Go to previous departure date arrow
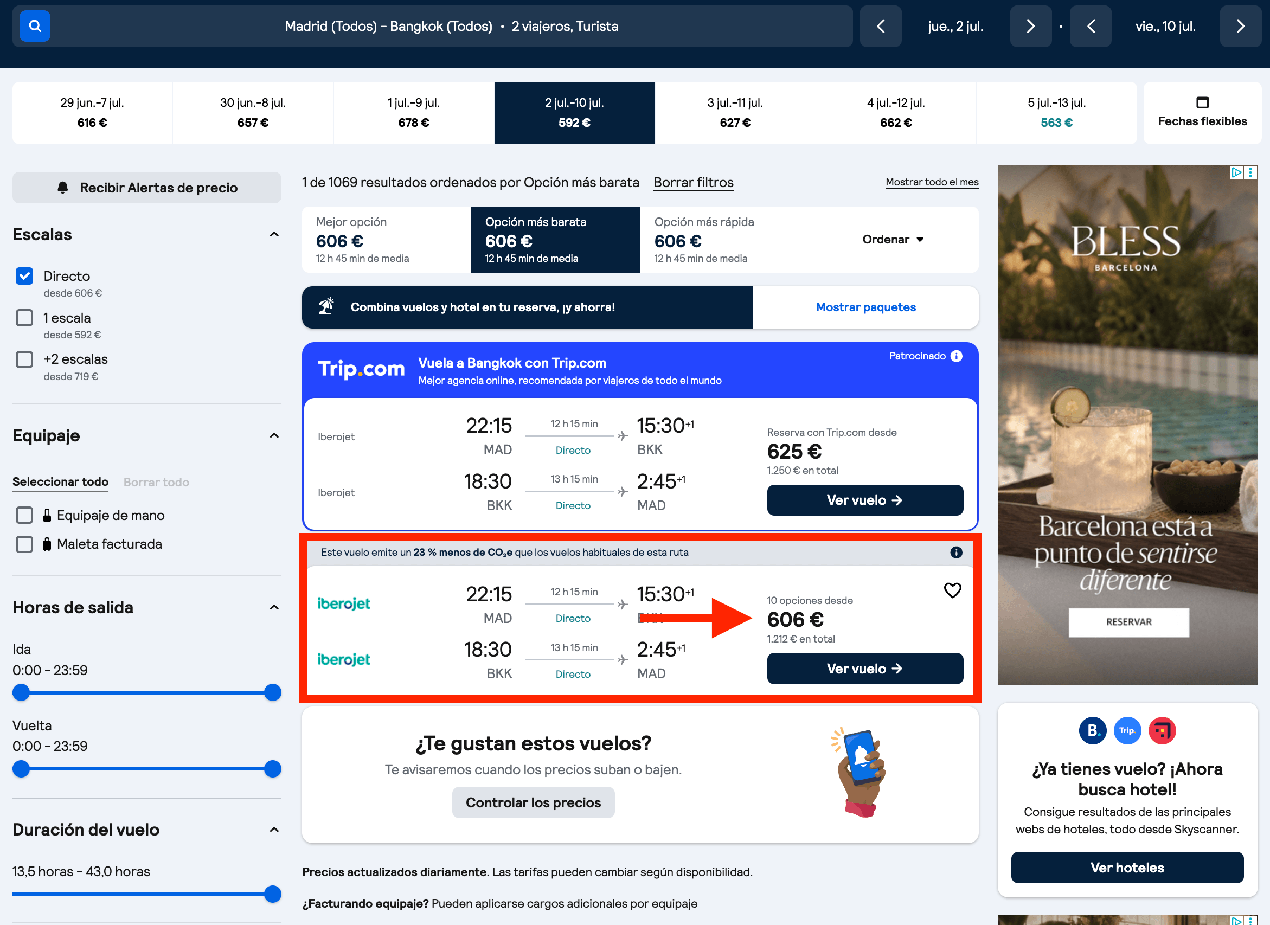 click(881, 27)
